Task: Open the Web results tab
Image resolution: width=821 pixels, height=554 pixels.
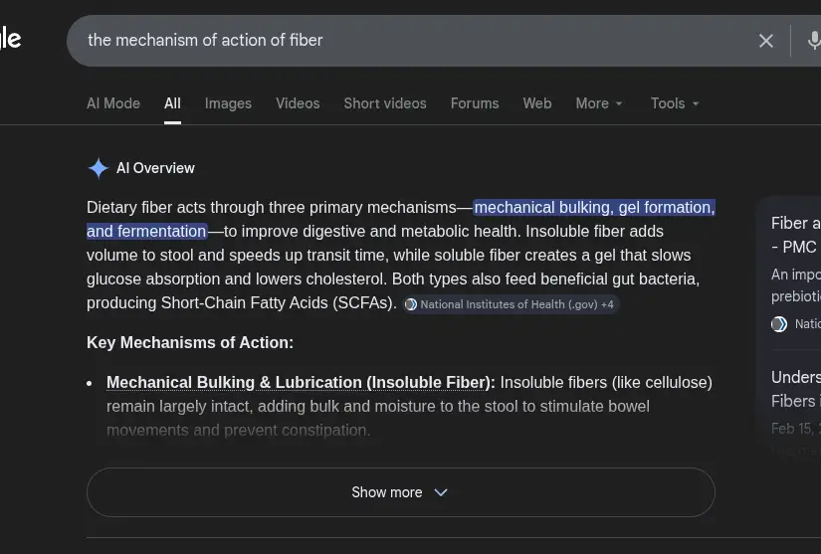Action: pos(537,103)
